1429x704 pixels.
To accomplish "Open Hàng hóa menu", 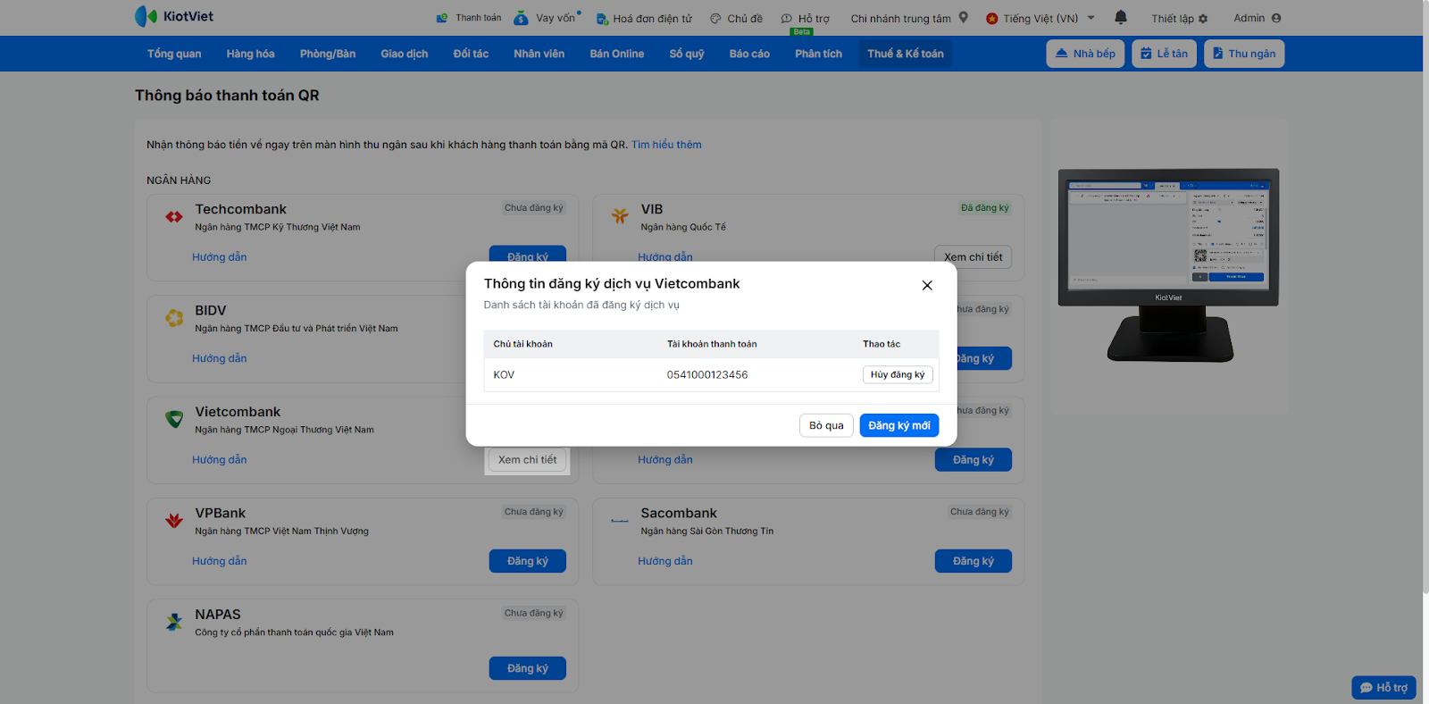I will 250,54.
